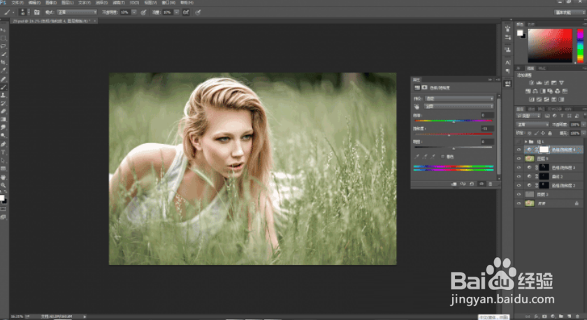Screen dimensions: 587x320
Task: Click the saturation slider handle
Action: (x=449, y=135)
